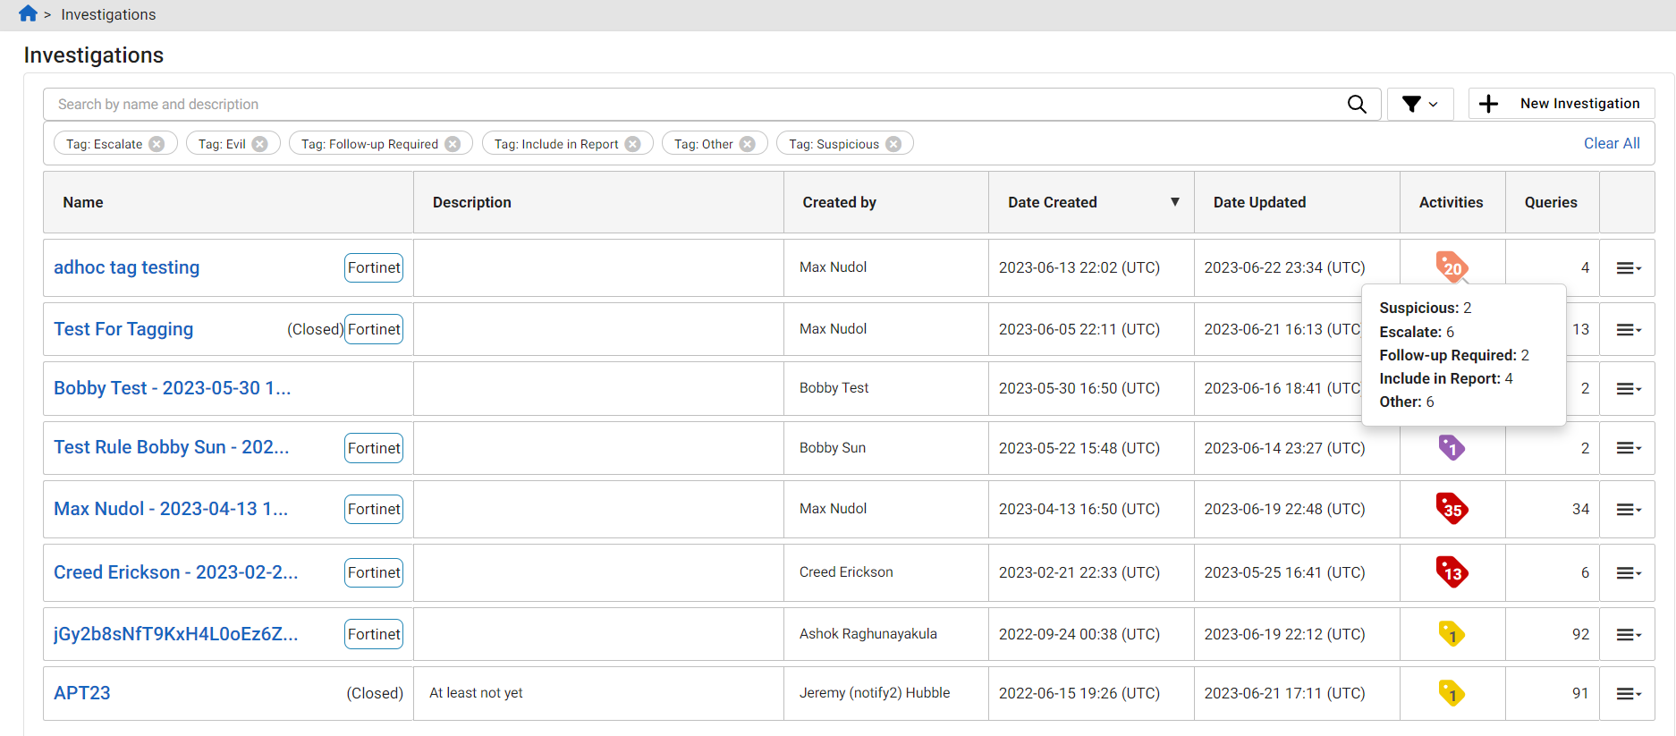Image resolution: width=1676 pixels, height=736 pixels.
Task: Open the Test For Tagging investigation link
Action: pyautogui.click(x=123, y=329)
